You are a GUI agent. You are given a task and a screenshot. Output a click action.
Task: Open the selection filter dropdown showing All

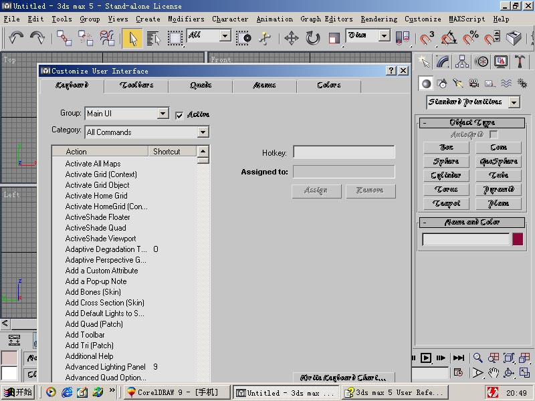pos(225,35)
